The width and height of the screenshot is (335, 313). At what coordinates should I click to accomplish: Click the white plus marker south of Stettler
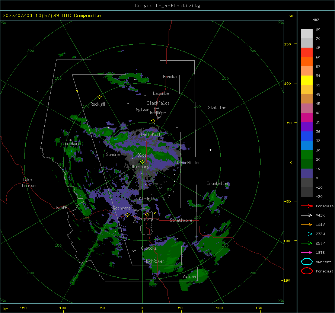point(210,150)
